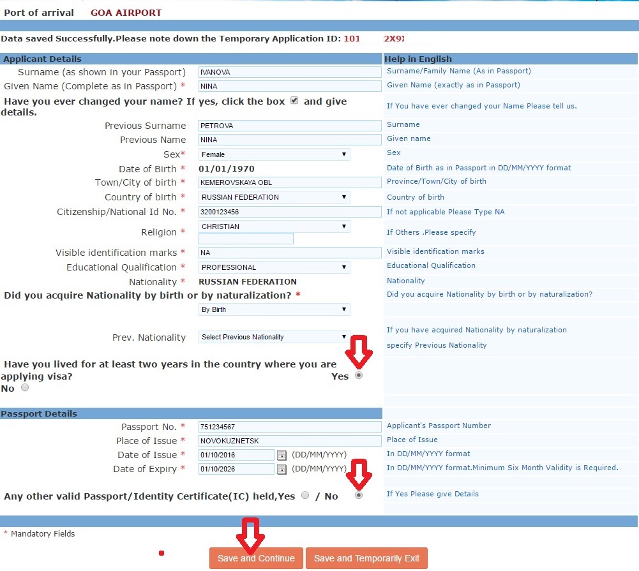Click Save and Continue button
This screenshot has height=571, width=639.
(x=256, y=558)
